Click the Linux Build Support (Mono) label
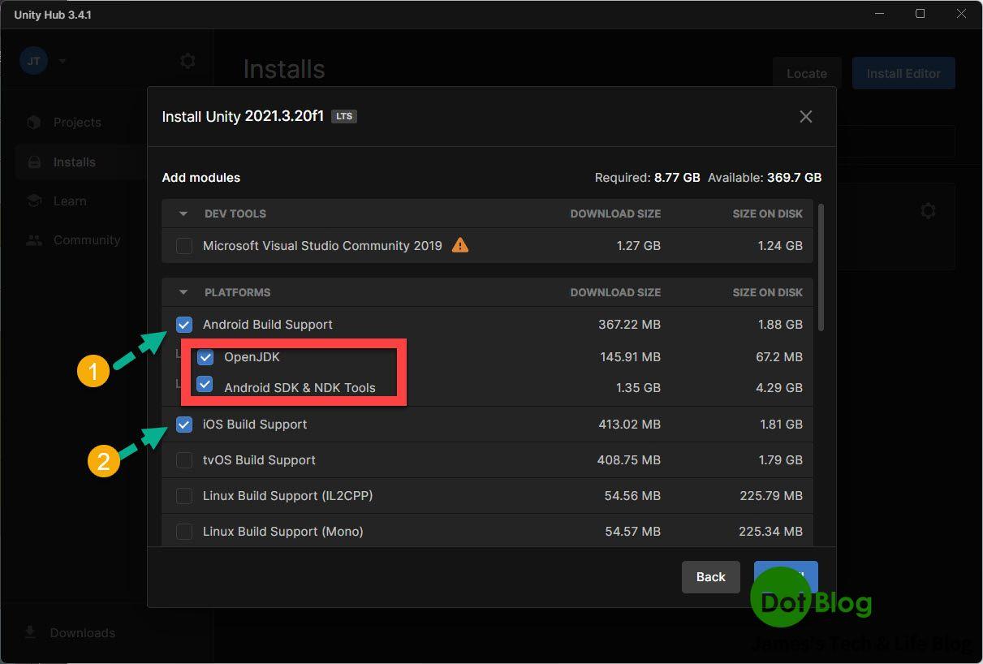The image size is (983, 664). pos(283,532)
